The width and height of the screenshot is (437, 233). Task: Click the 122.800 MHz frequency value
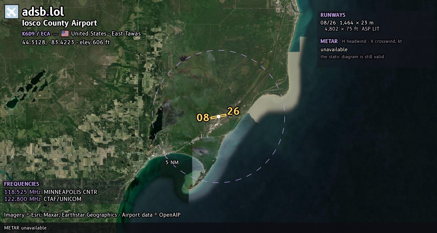pos(22,199)
